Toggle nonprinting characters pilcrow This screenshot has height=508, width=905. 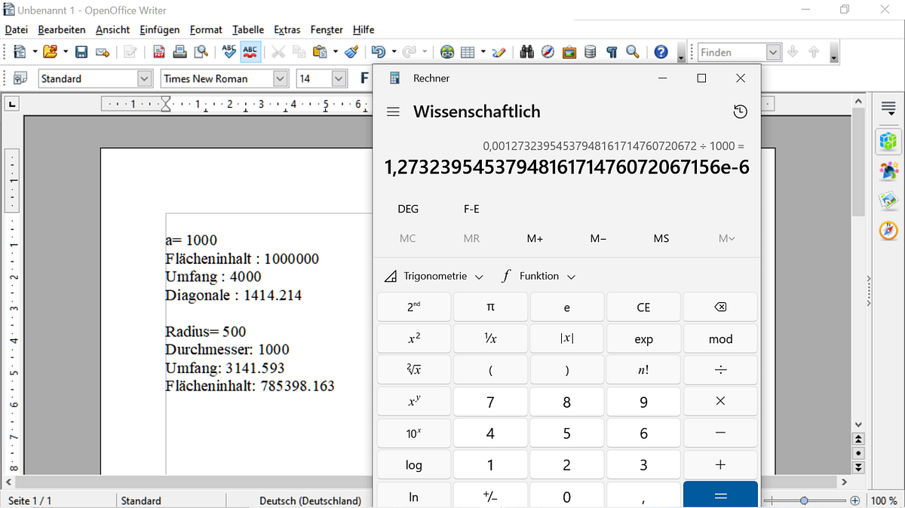pyautogui.click(x=612, y=52)
